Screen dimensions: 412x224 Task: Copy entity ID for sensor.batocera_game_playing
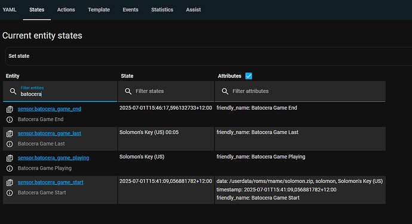coord(10,158)
